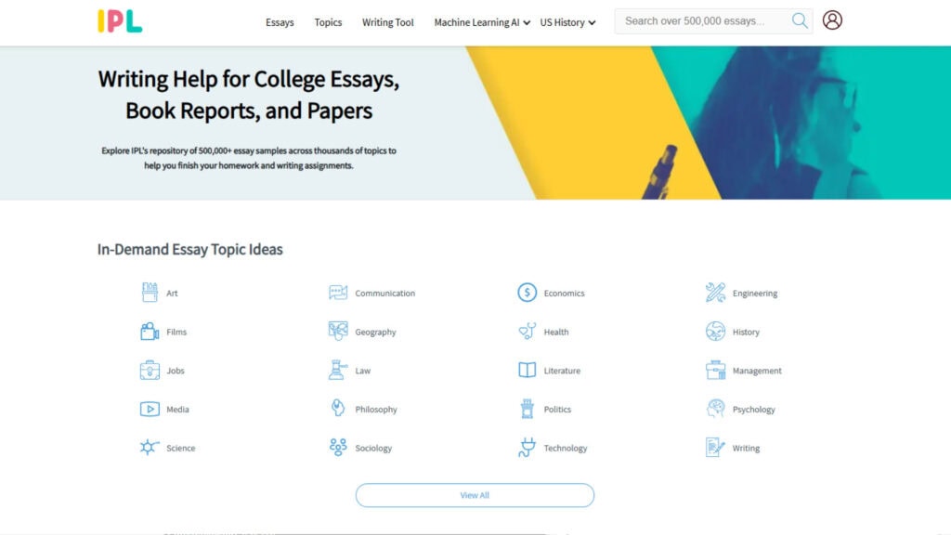Open the Politics topic link

[557, 410]
